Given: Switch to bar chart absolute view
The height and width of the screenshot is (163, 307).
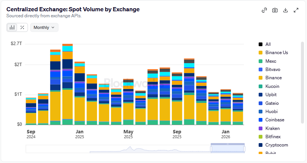Looking at the screenshot, I should (x=12, y=27).
